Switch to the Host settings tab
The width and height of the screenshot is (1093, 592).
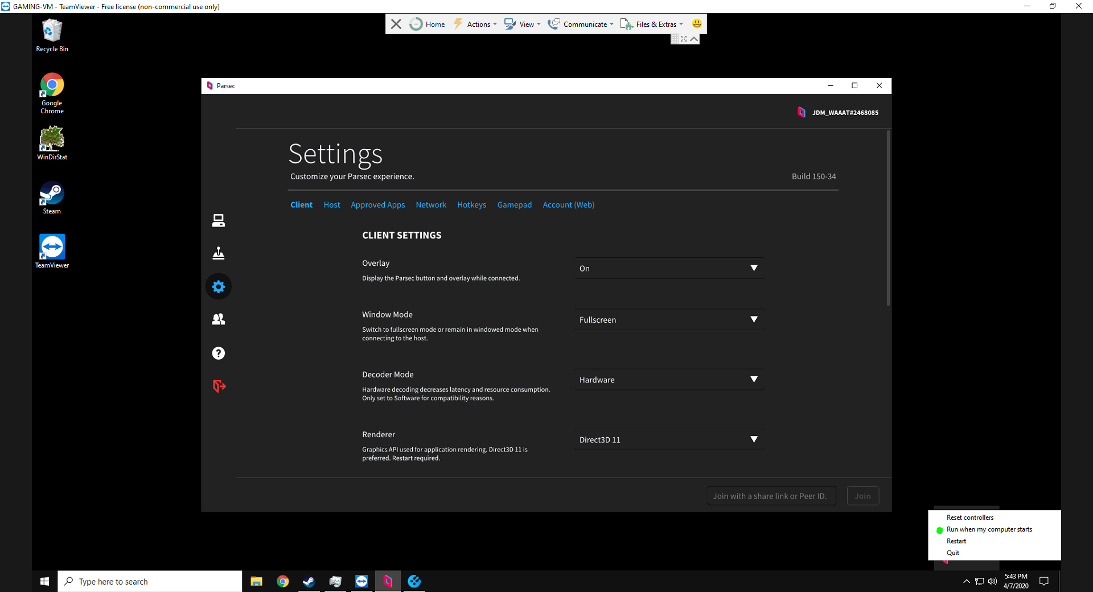332,204
